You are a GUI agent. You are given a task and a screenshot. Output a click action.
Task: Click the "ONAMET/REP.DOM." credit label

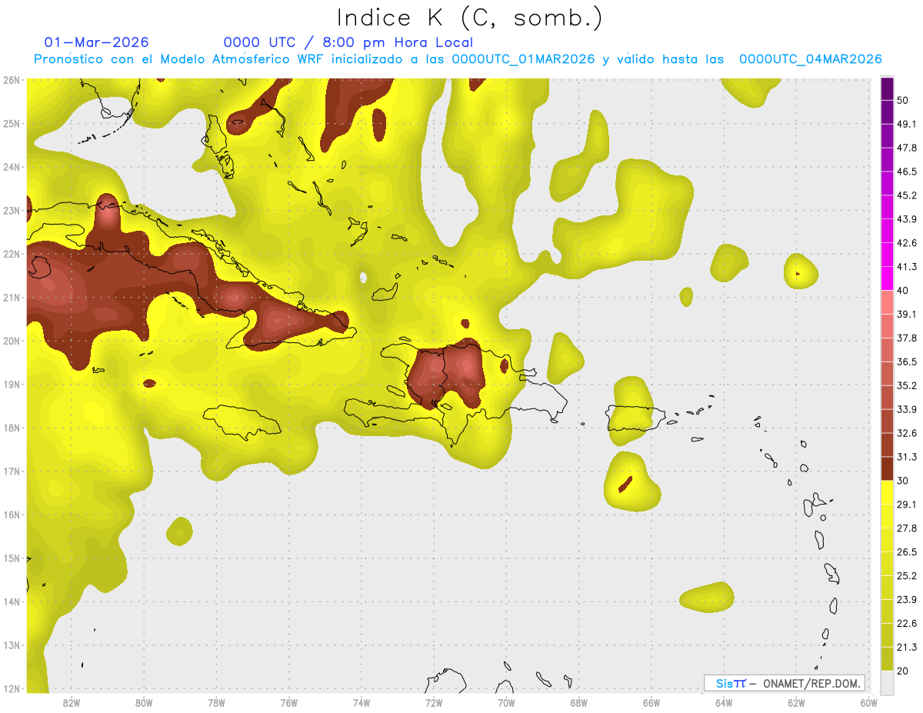811,683
